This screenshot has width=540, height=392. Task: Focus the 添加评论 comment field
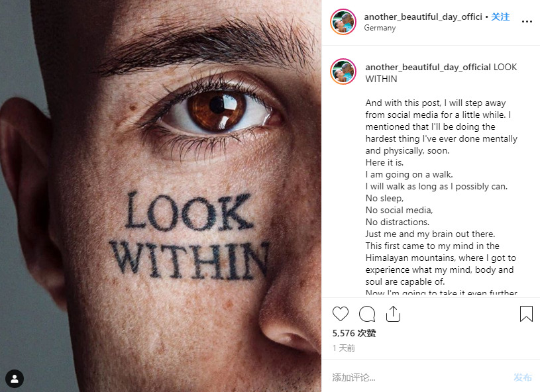(420, 377)
